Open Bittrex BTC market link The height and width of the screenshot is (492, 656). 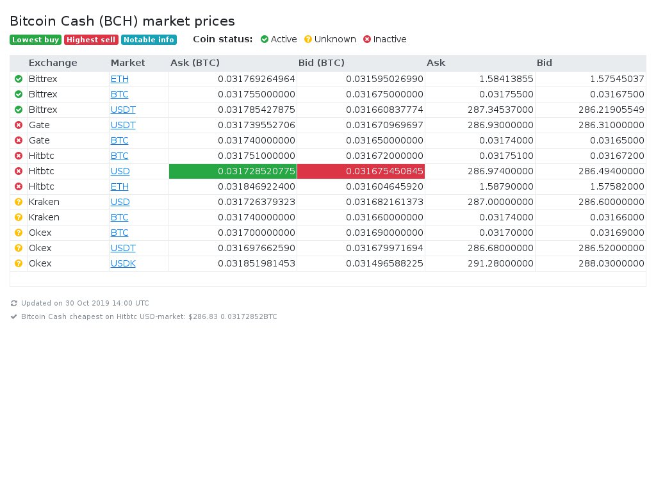[x=120, y=94]
